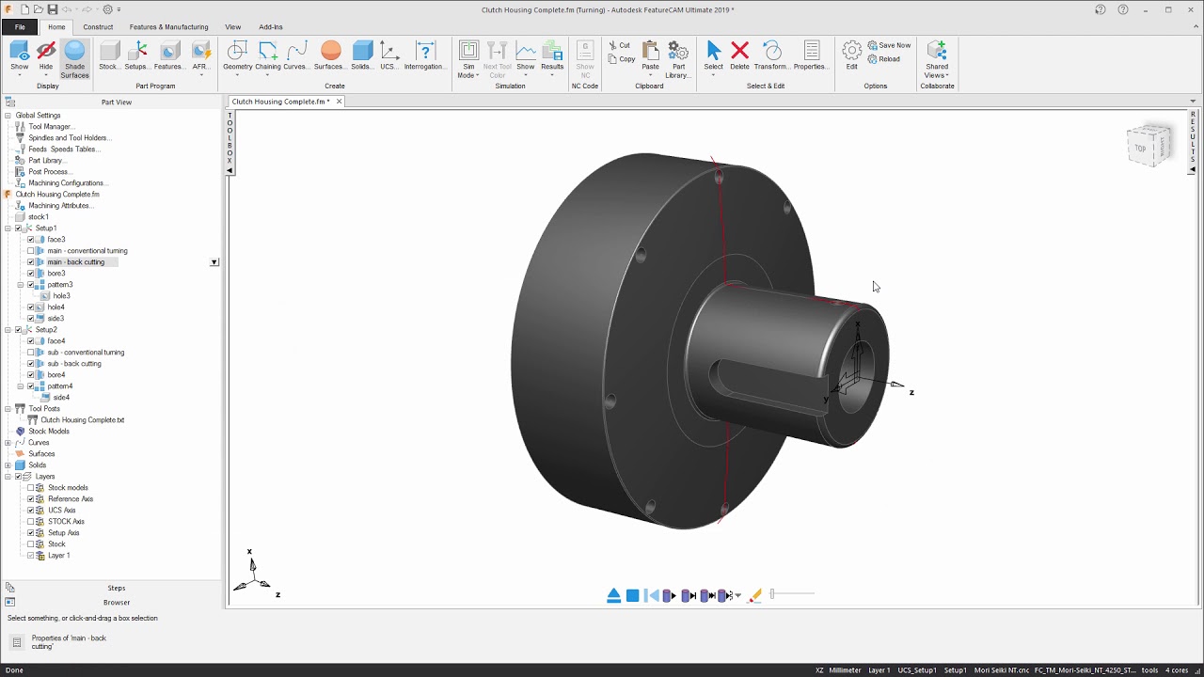Open the Interrogation tool
Image resolution: width=1204 pixels, height=677 pixels.
coord(425,56)
